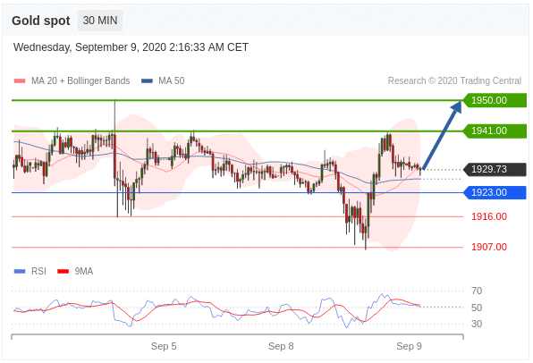Click the pink MA 20 legend swatch

click(20, 80)
